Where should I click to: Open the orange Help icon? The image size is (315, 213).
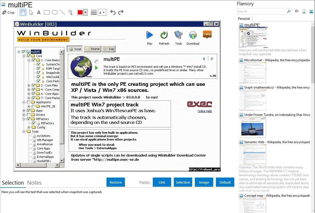(x=207, y=34)
